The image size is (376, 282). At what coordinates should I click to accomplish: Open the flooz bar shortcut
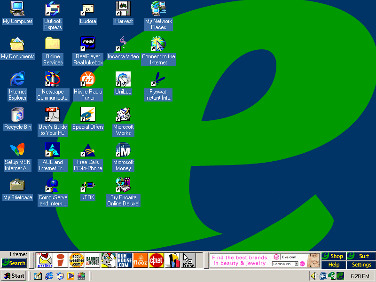tap(141, 260)
